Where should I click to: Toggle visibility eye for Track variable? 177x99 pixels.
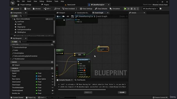point(53,76)
